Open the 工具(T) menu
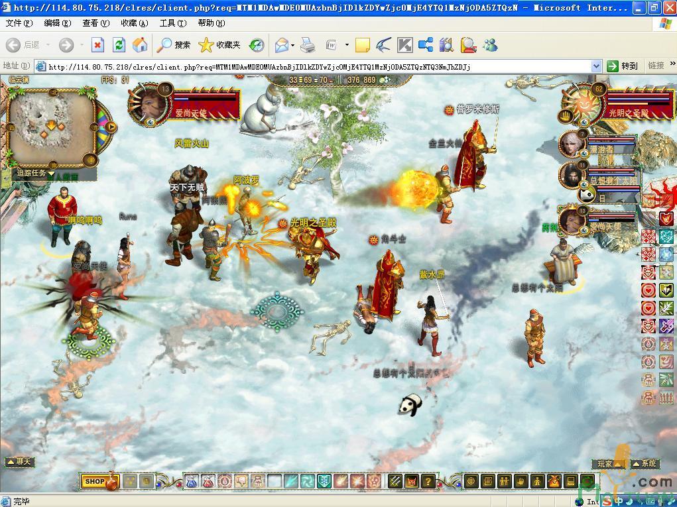This screenshot has width=677, height=507. [172, 23]
